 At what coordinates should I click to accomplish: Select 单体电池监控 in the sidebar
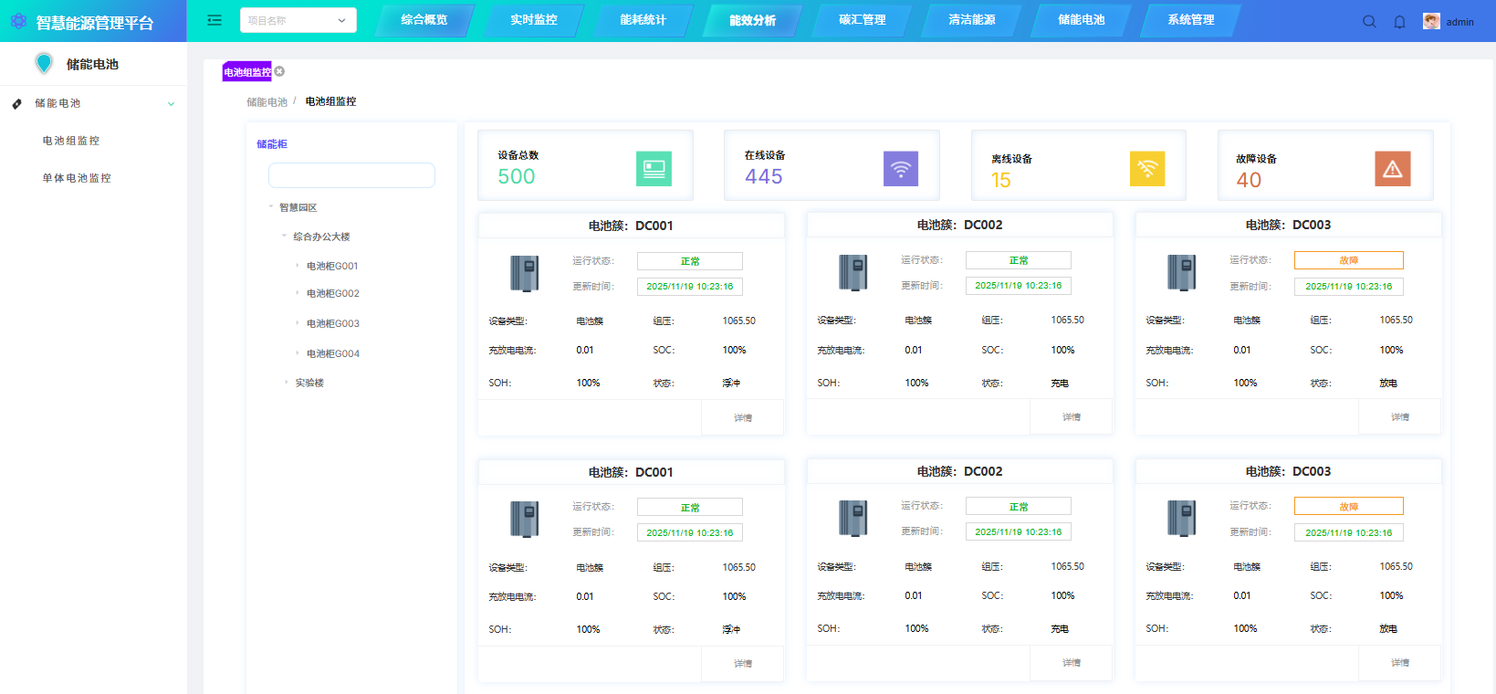(x=77, y=178)
